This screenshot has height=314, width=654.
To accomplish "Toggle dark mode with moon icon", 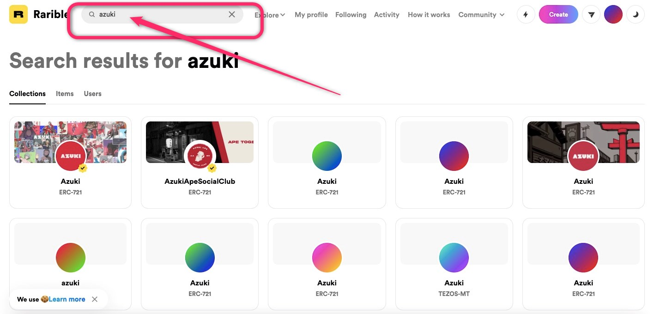I will click(x=636, y=15).
